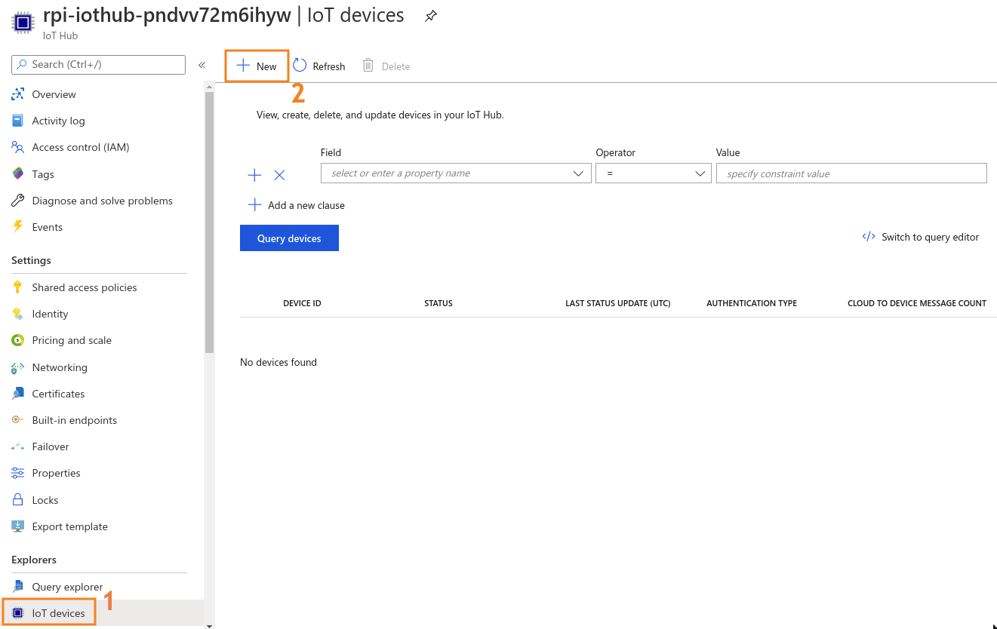Open Query explorer menu item

(67, 587)
